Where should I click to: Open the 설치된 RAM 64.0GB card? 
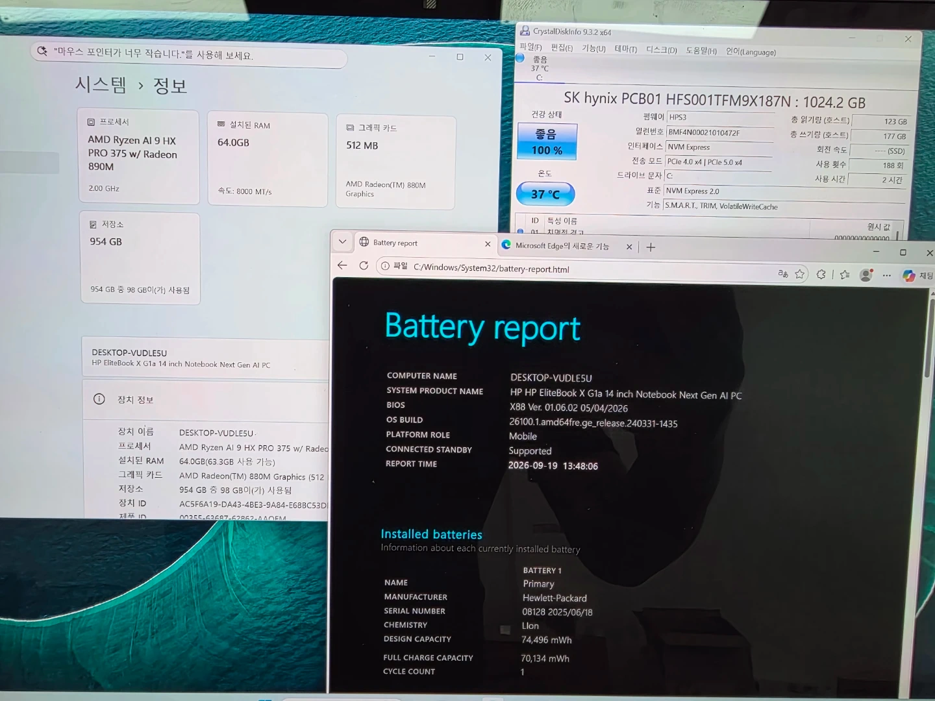point(268,160)
